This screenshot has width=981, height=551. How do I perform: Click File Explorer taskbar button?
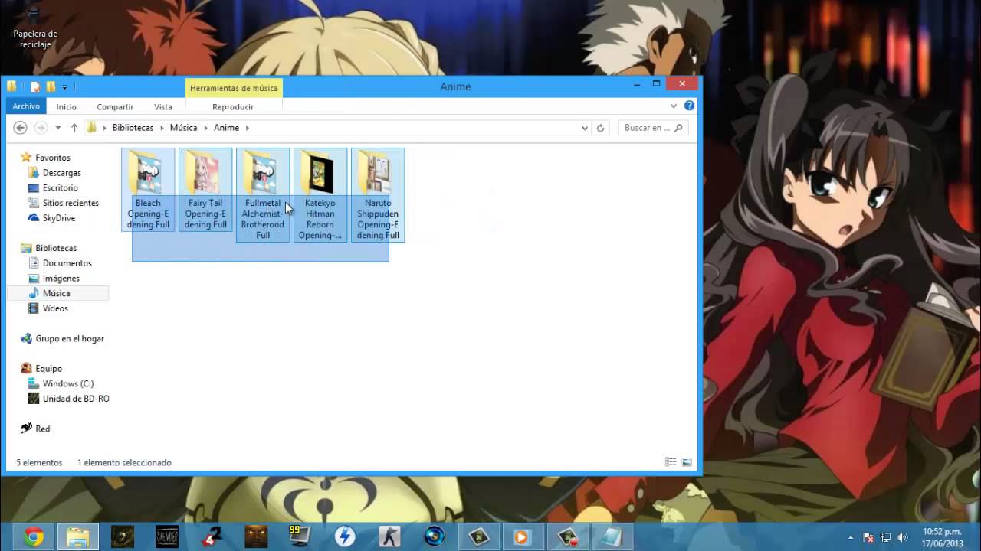[77, 537]
